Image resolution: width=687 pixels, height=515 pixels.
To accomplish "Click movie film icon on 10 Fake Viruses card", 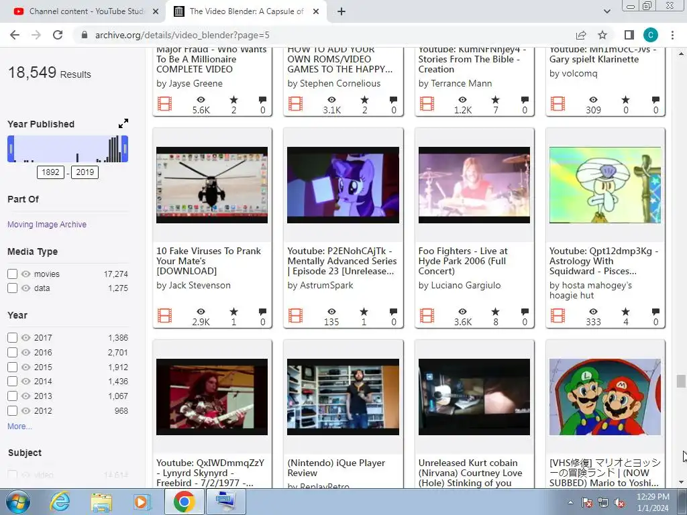I will (x=165, y=315).
